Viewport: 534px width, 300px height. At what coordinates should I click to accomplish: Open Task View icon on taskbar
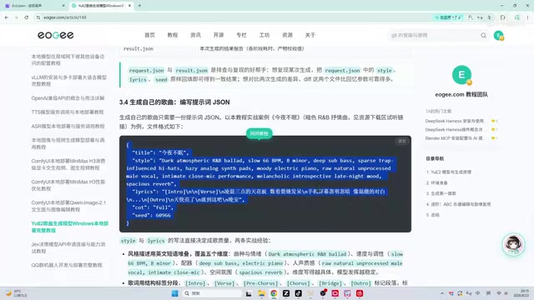[x=249, y=293]
